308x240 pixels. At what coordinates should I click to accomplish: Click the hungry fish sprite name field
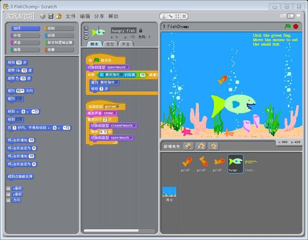point(124,30)
